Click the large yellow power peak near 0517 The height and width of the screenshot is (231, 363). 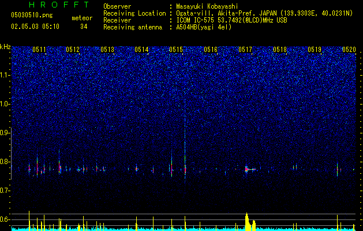point(248,222)
